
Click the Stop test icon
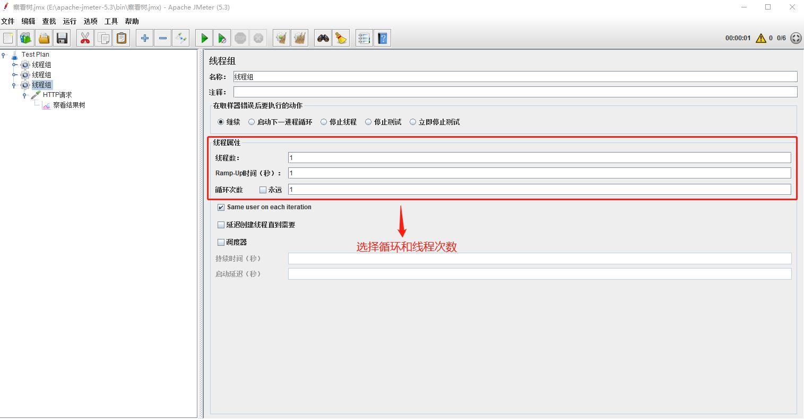click(240, 38)
